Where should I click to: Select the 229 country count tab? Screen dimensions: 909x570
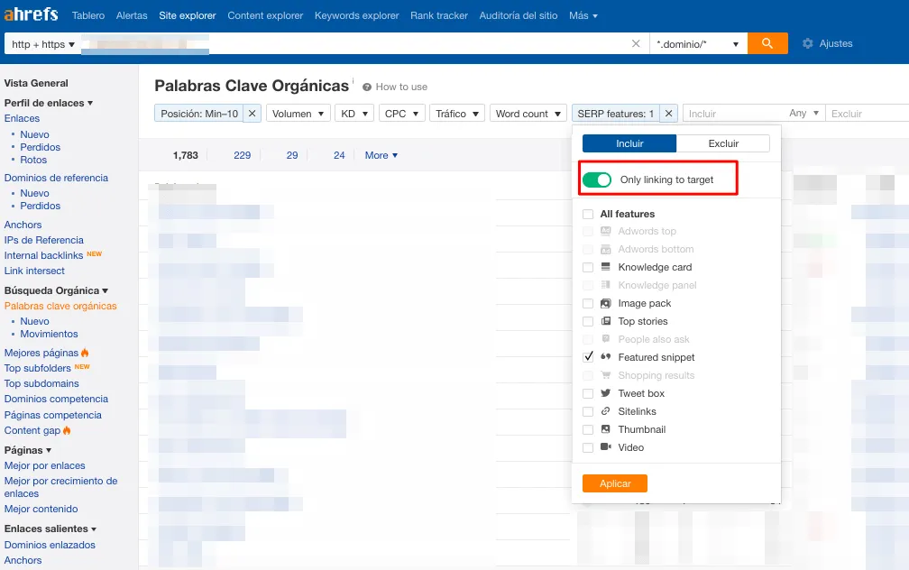243,155
